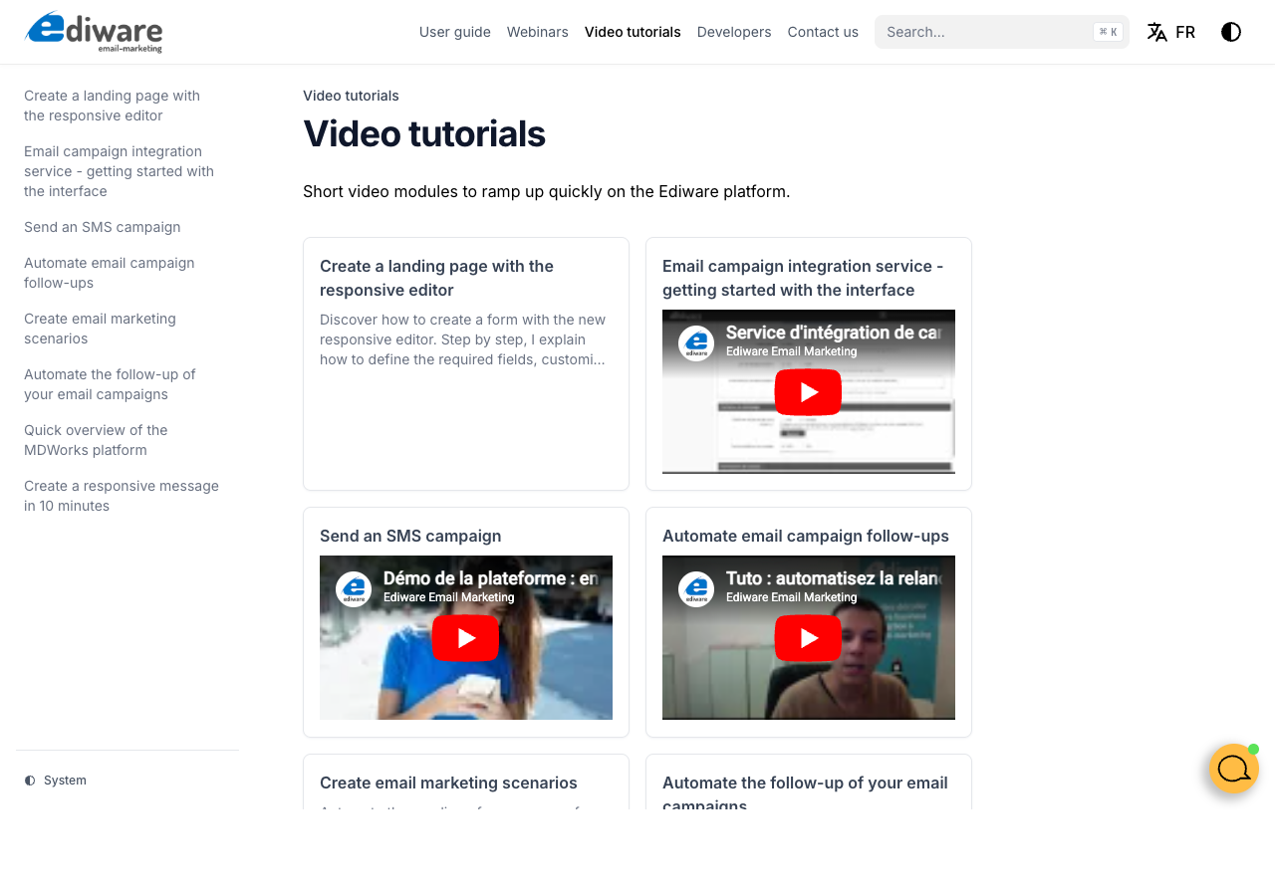The height and width of the screenshot is (896, 1275).
Task: Open card title Email campaign integration service
Action: coord(803,278)
